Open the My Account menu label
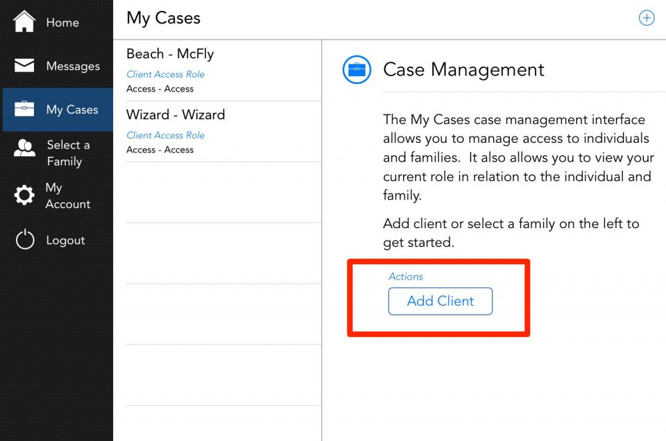Viewport: 666px width, 441px height. (x=68, y=196)
